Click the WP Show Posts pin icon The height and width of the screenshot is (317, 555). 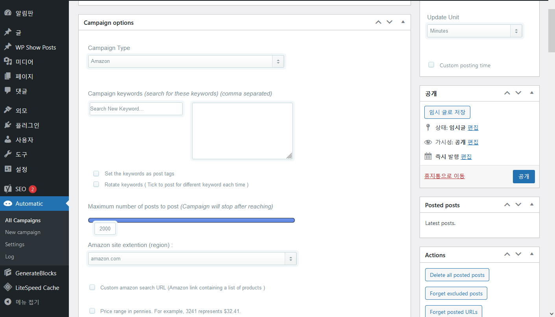click(7, 47)
